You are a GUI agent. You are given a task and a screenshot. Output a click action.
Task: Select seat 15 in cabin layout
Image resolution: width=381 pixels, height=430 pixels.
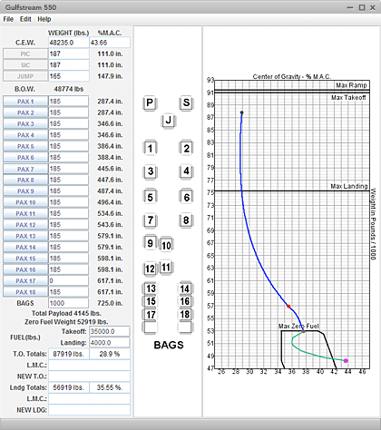tap(151, 301)
